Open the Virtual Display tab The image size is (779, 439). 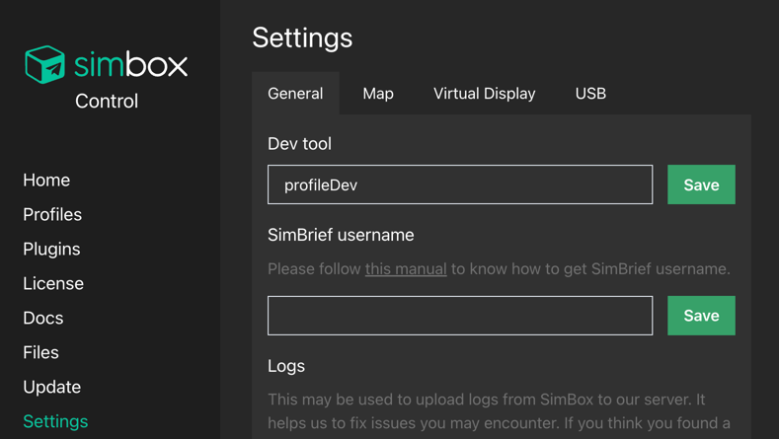pyautogui.click(x=485, y=94)
